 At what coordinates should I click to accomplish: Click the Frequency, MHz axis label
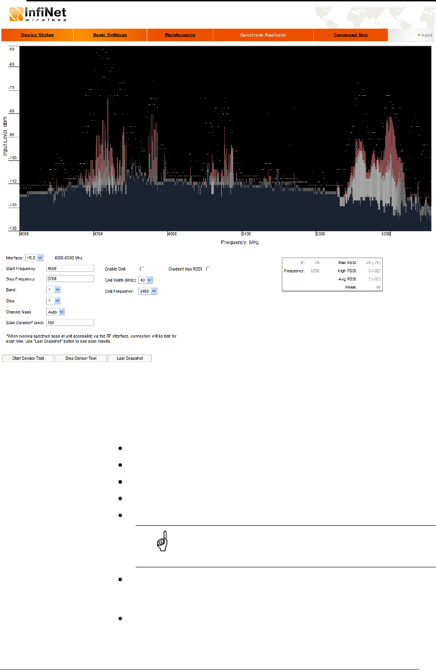point(240,242)
